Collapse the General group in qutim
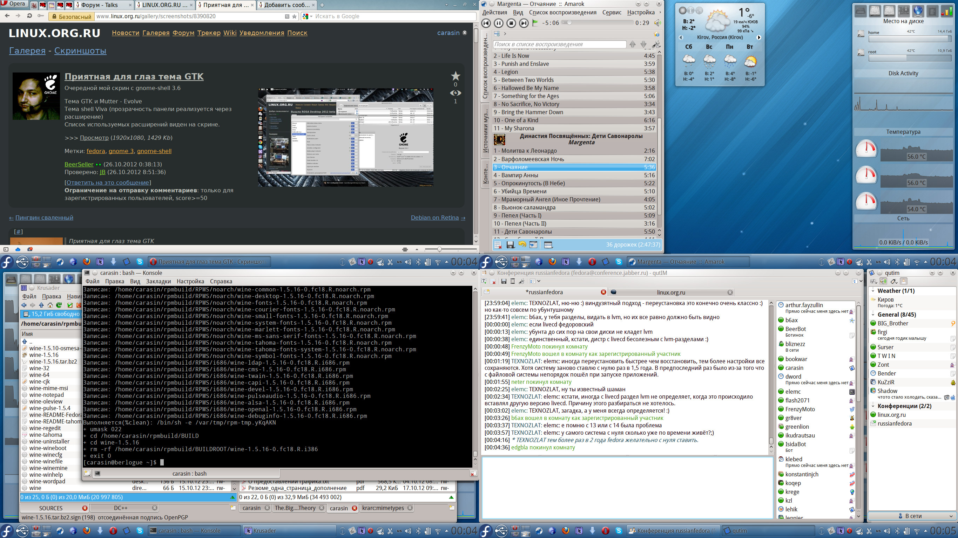The height and width of the screenshot is (538, 958). tap(873, 314)
